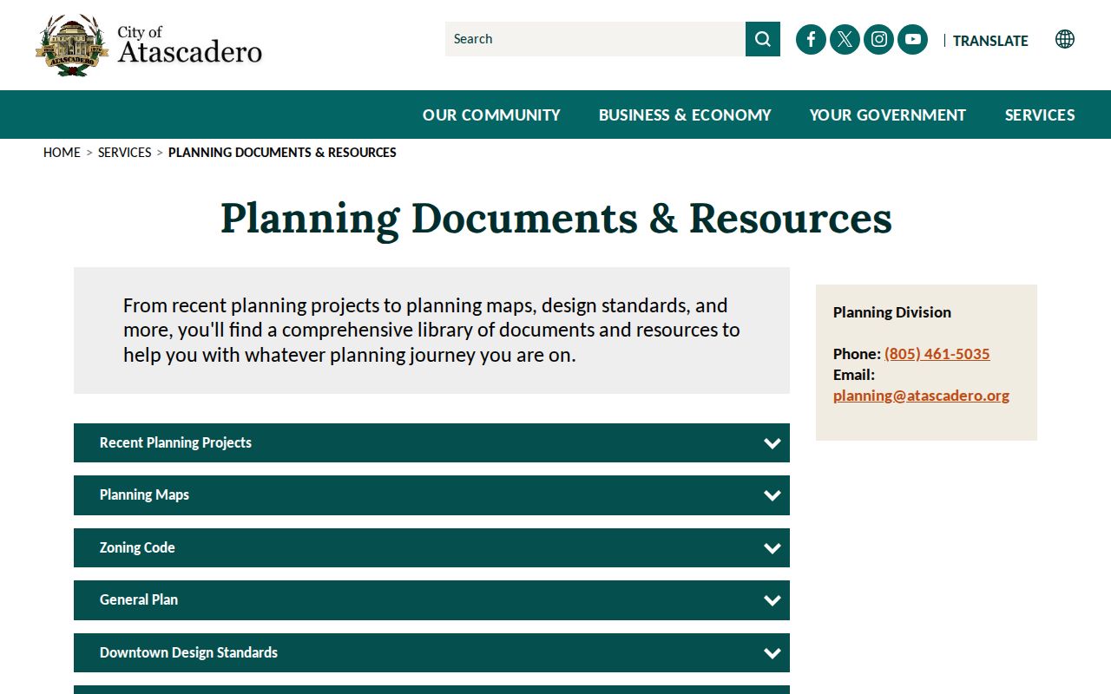Open the Translate option
This screenshot has height=694, width=1111.
[990, 41]
